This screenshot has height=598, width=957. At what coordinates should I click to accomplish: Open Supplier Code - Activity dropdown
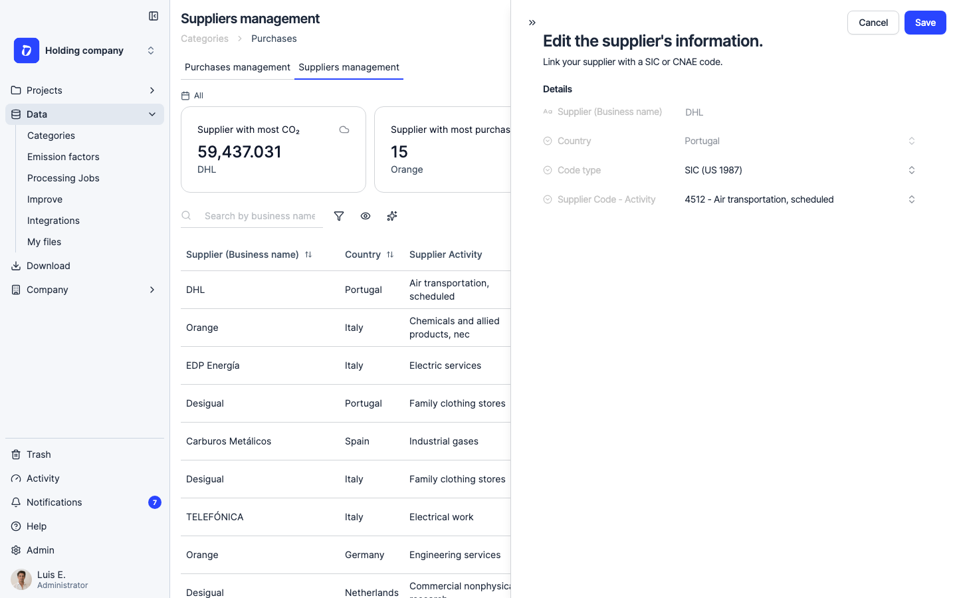pos(801,199)
